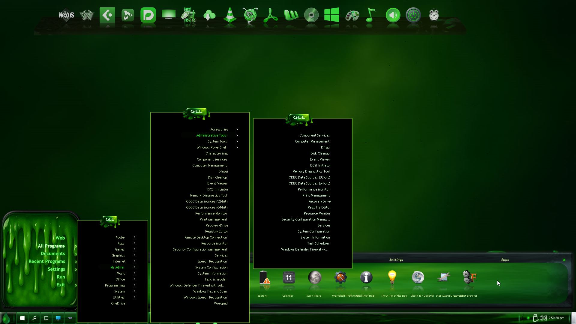Open the alarm clock dock icon

point(433,15)
